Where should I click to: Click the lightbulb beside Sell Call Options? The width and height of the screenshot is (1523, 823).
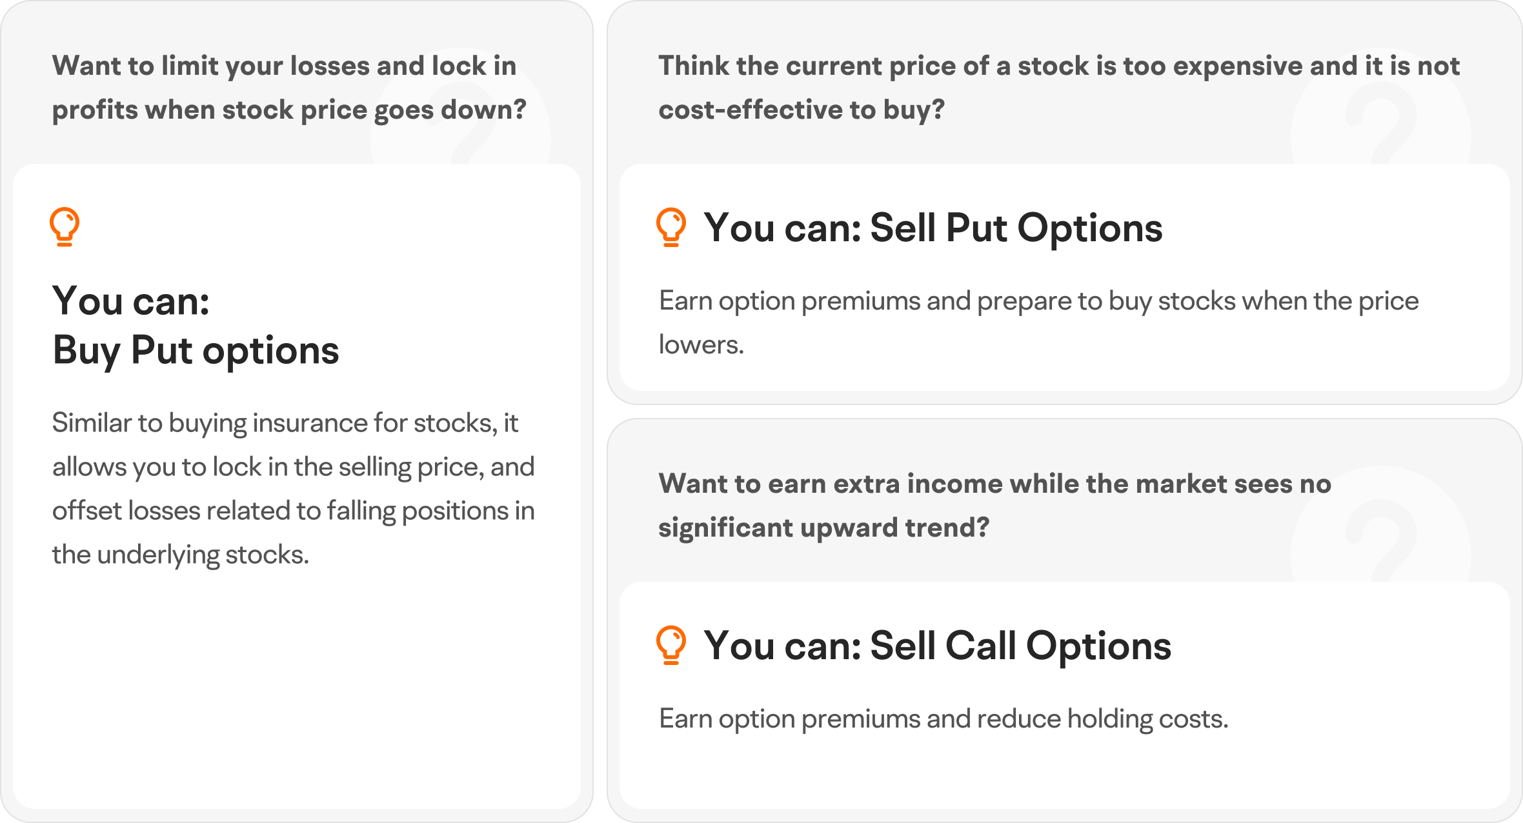coord(671,645)
